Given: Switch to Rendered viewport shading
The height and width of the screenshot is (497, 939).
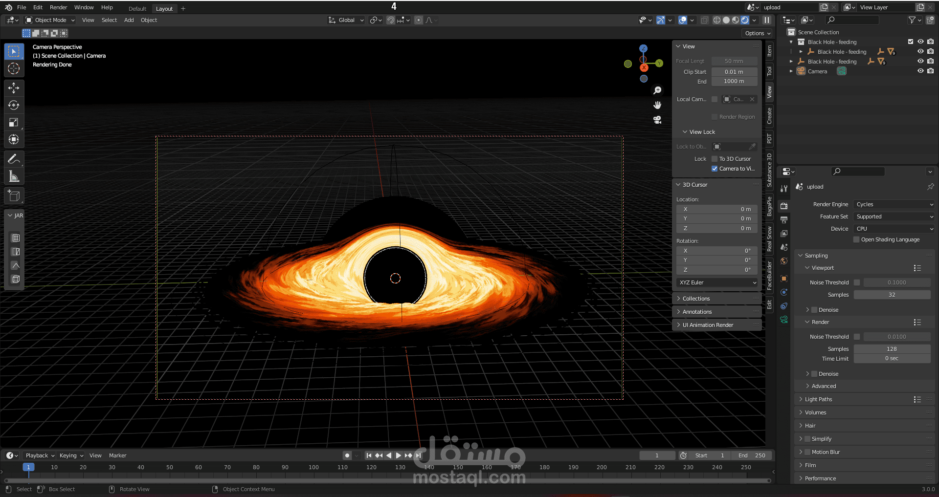Looking at the screenshot, I should point(745,20).
